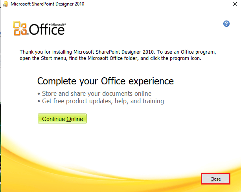Click the empty title bar area
Viewport: 241px width, 192px height.
[x=157, y=4]
